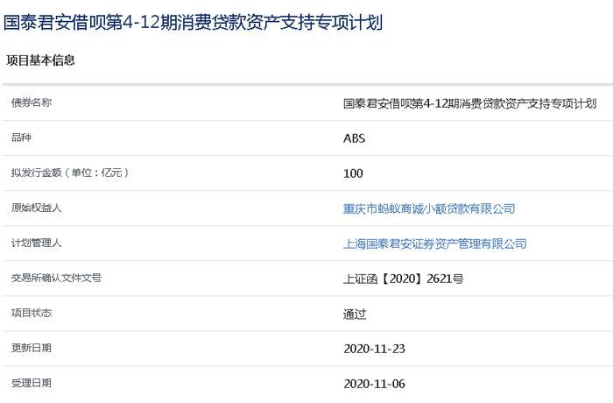
Task: Click the acceptance date 2020-11-06
Action: click(x=374, y=384)
